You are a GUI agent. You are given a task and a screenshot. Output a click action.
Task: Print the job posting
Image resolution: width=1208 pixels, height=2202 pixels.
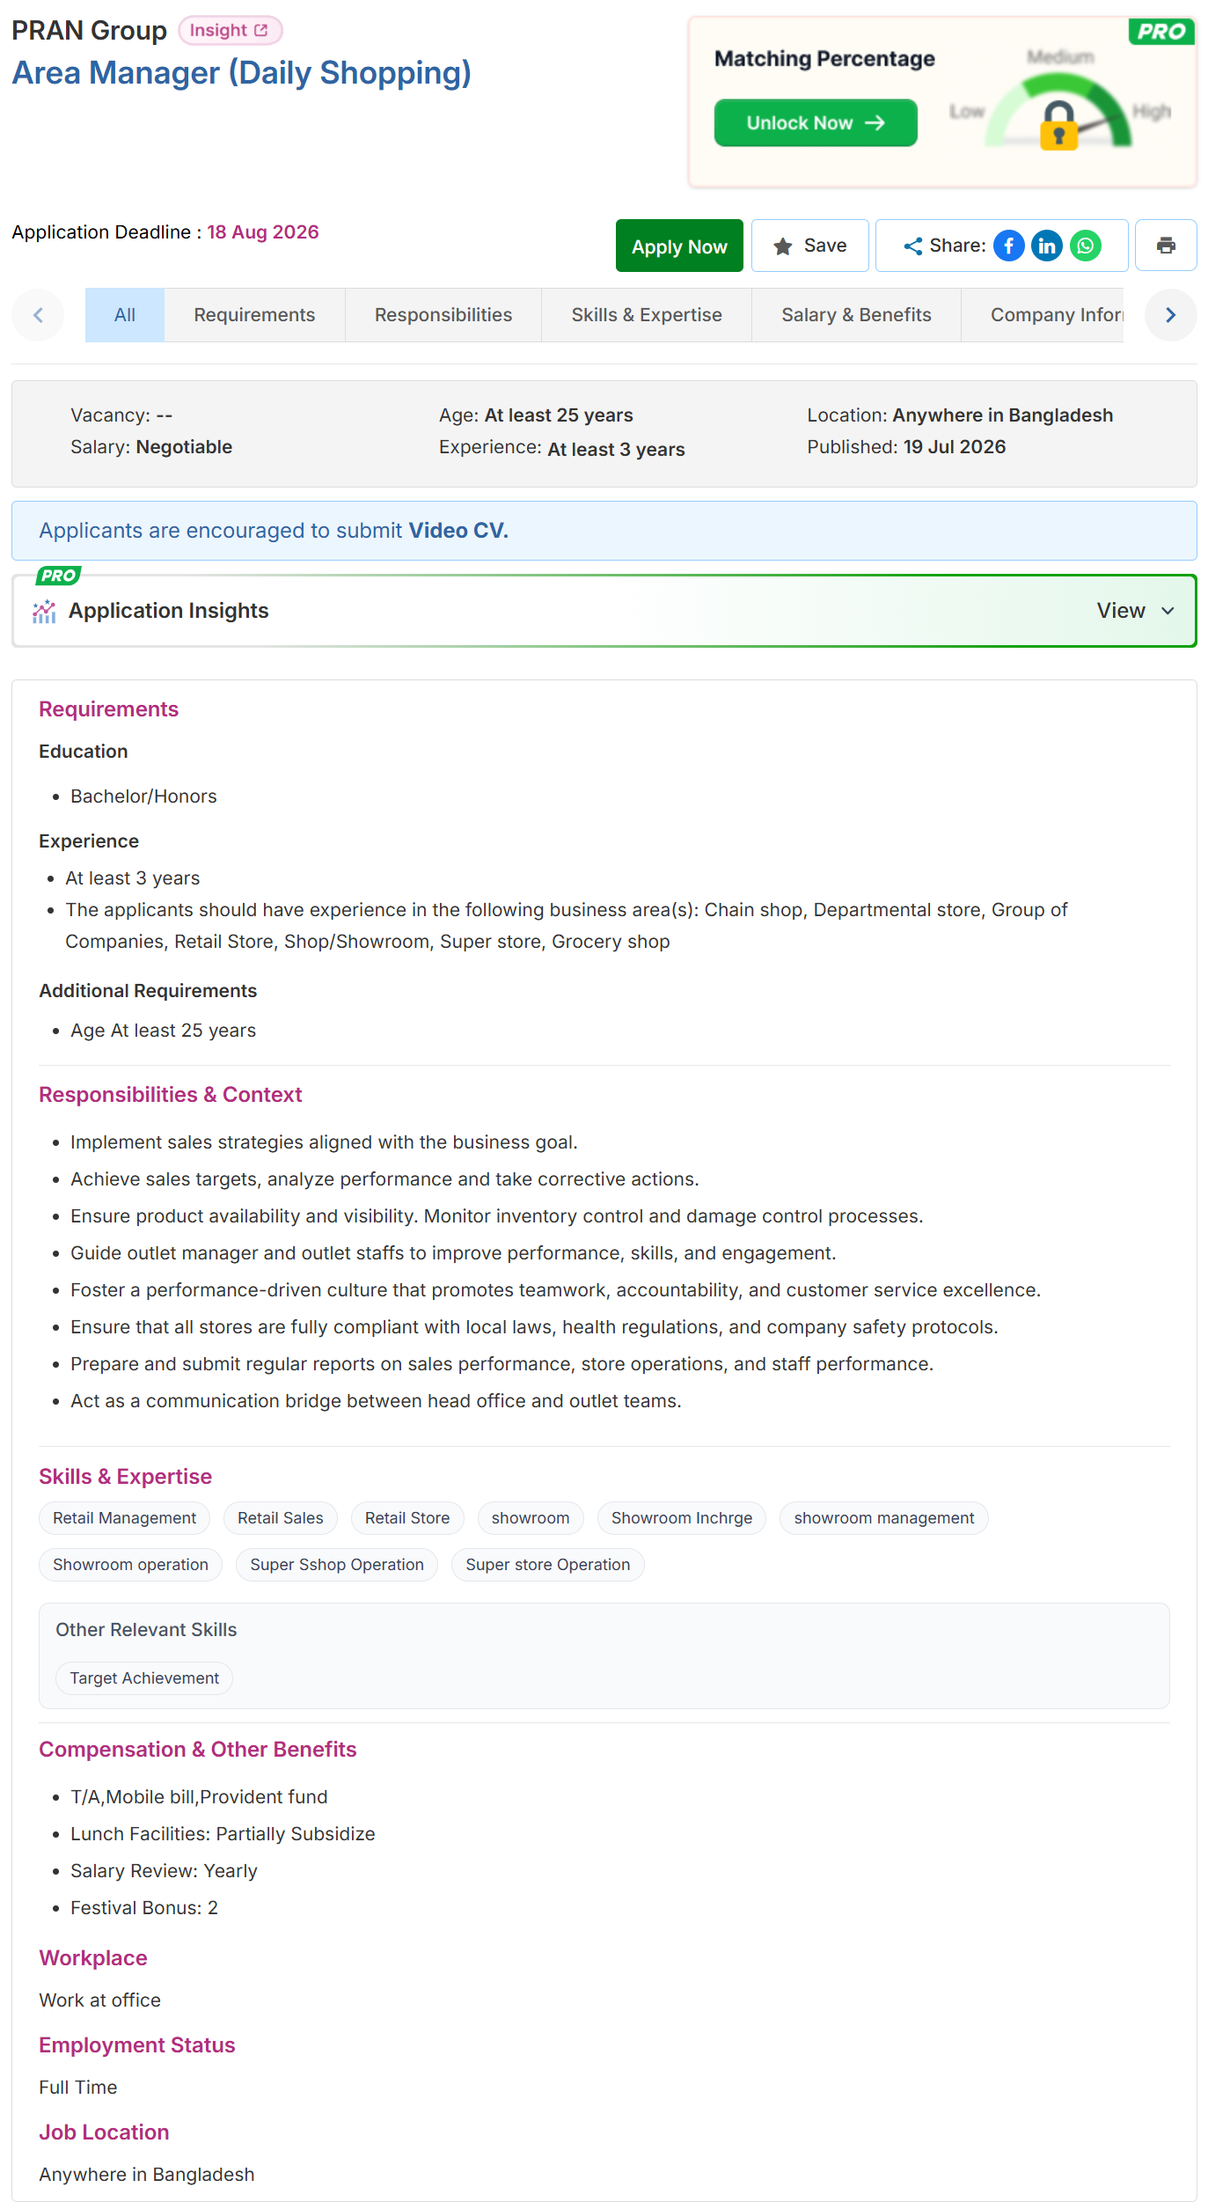tap(1166, 246)
